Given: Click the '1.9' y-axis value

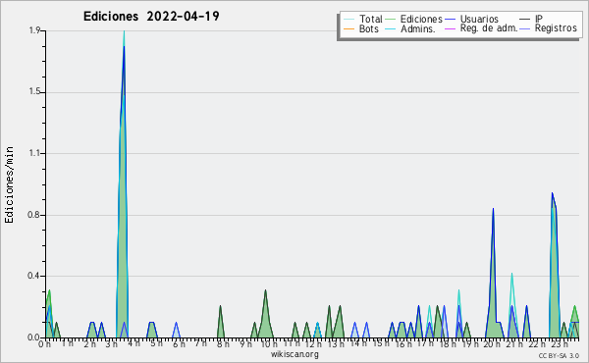Looking at the screenshot, I should click(34, 30).
